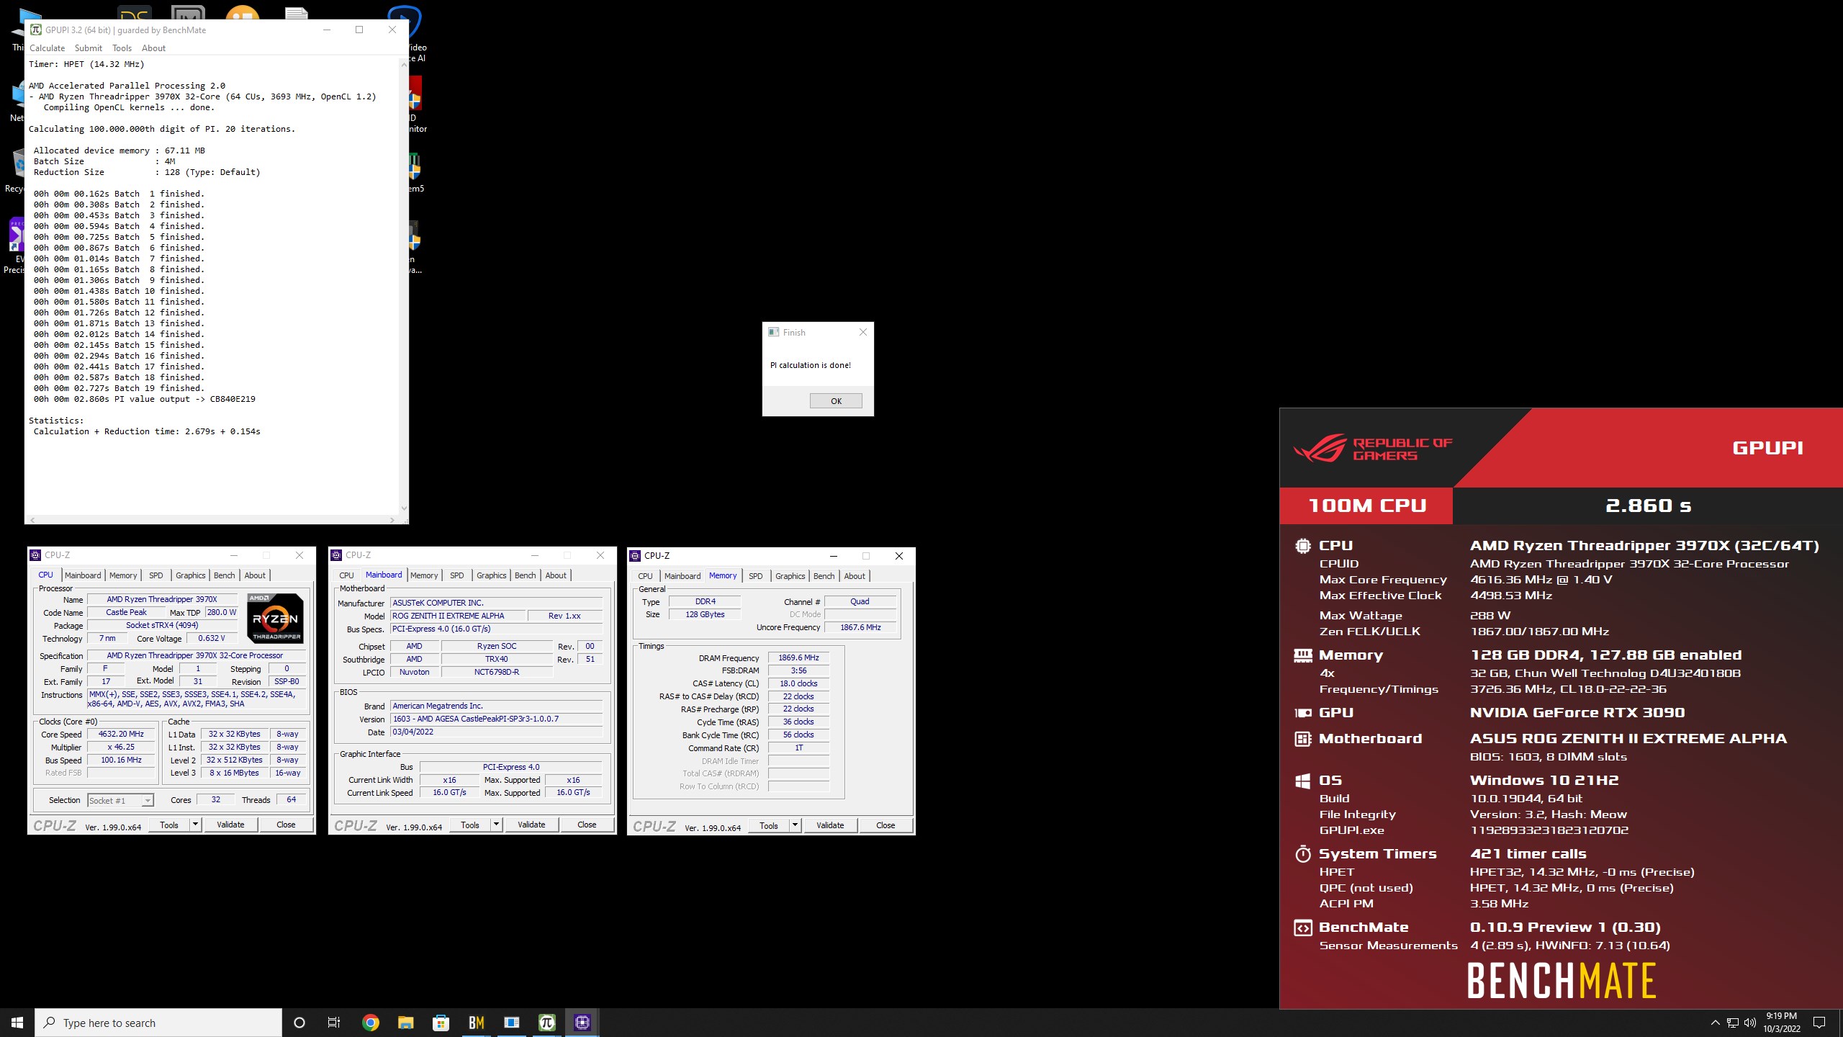This screenshot has width=1843, height=1037.
Task: Open Microsoft Store from the taskbar
Action: [x=441, y=1023]
